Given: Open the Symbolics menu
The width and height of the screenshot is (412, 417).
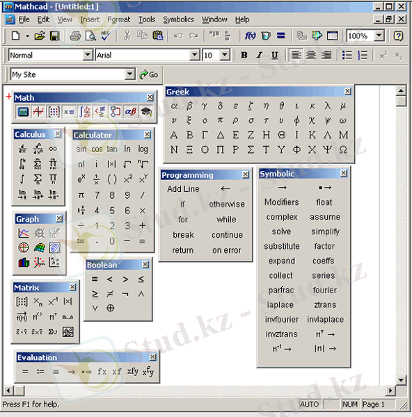Looking at the screenshot, I should coord(178,19).
